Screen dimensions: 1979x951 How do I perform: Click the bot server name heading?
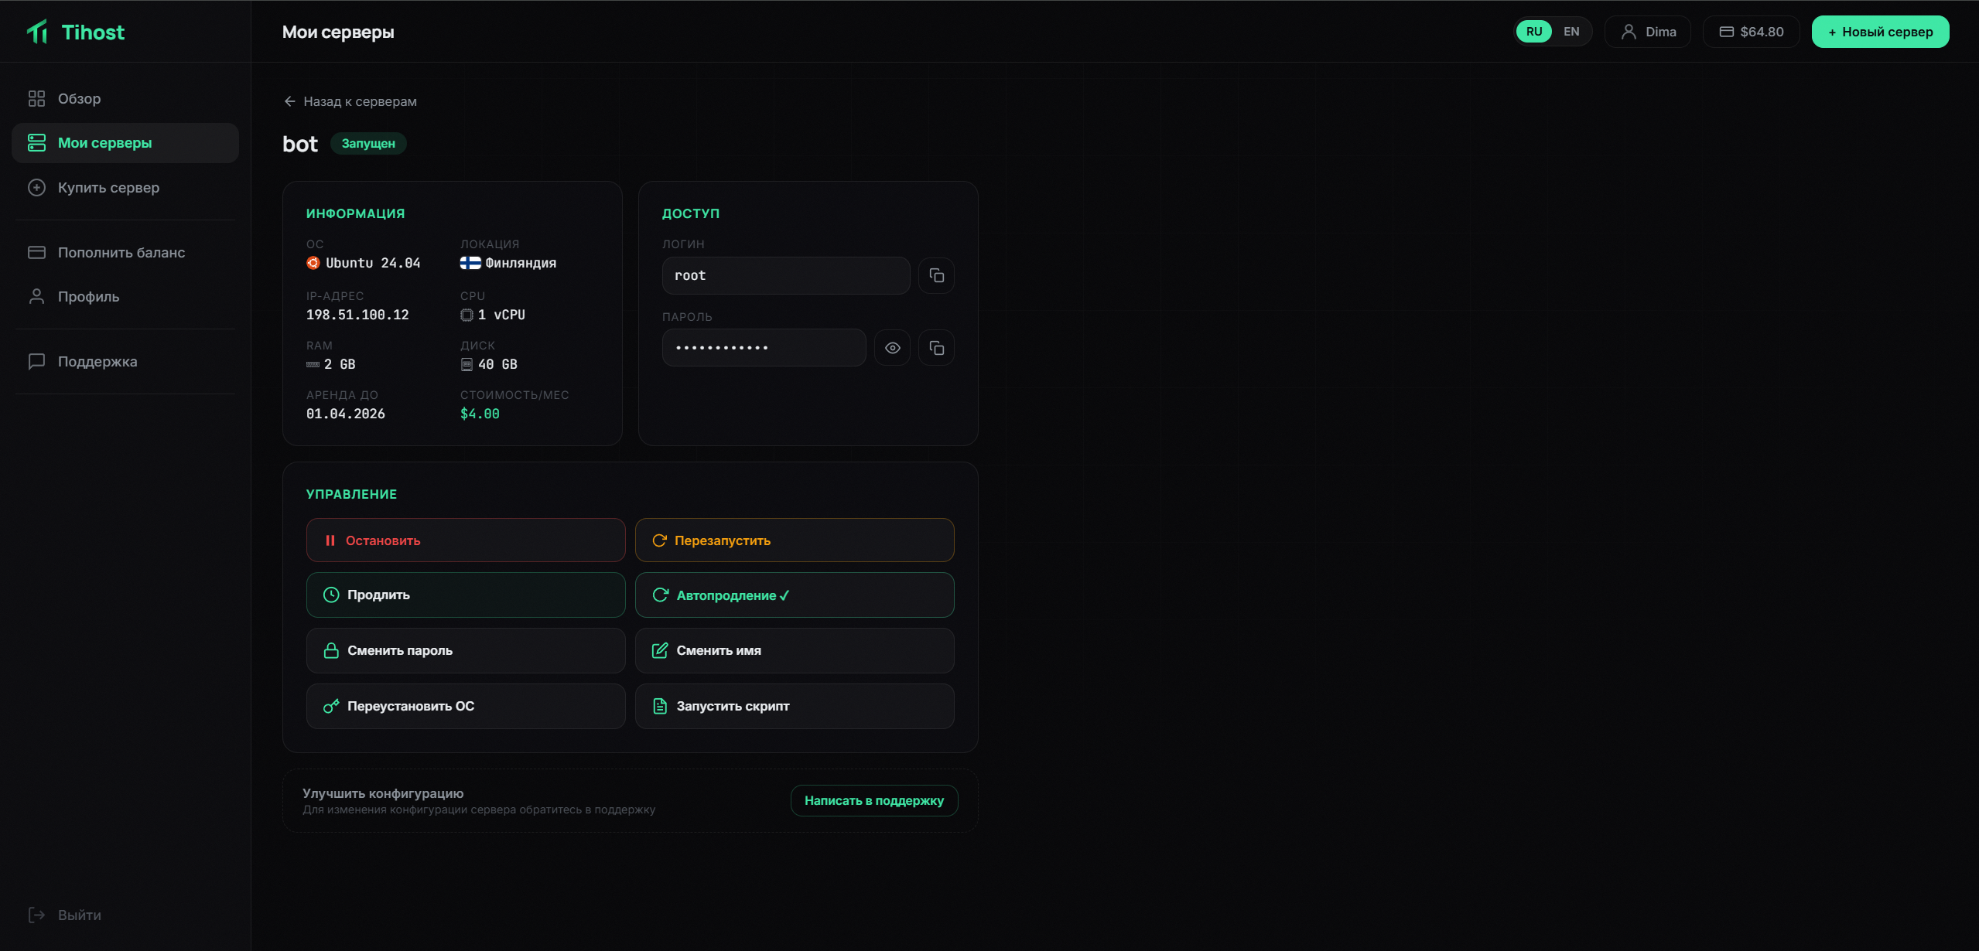click(300, 144)
